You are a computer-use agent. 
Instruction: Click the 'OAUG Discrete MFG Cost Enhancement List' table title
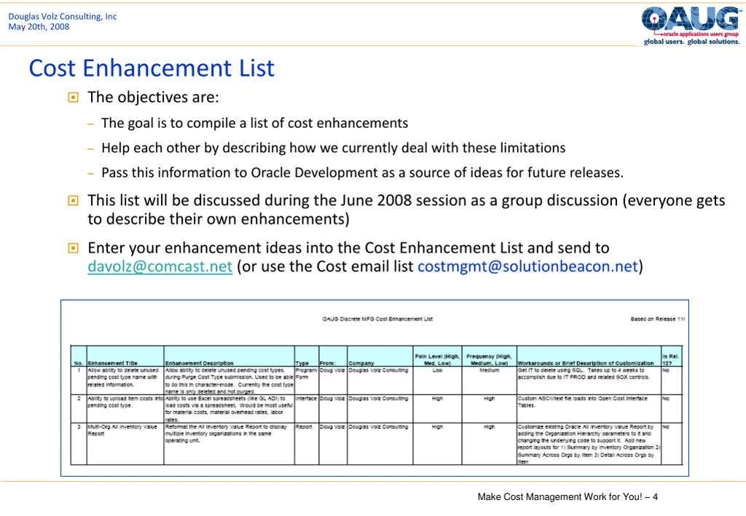point(377,319)
